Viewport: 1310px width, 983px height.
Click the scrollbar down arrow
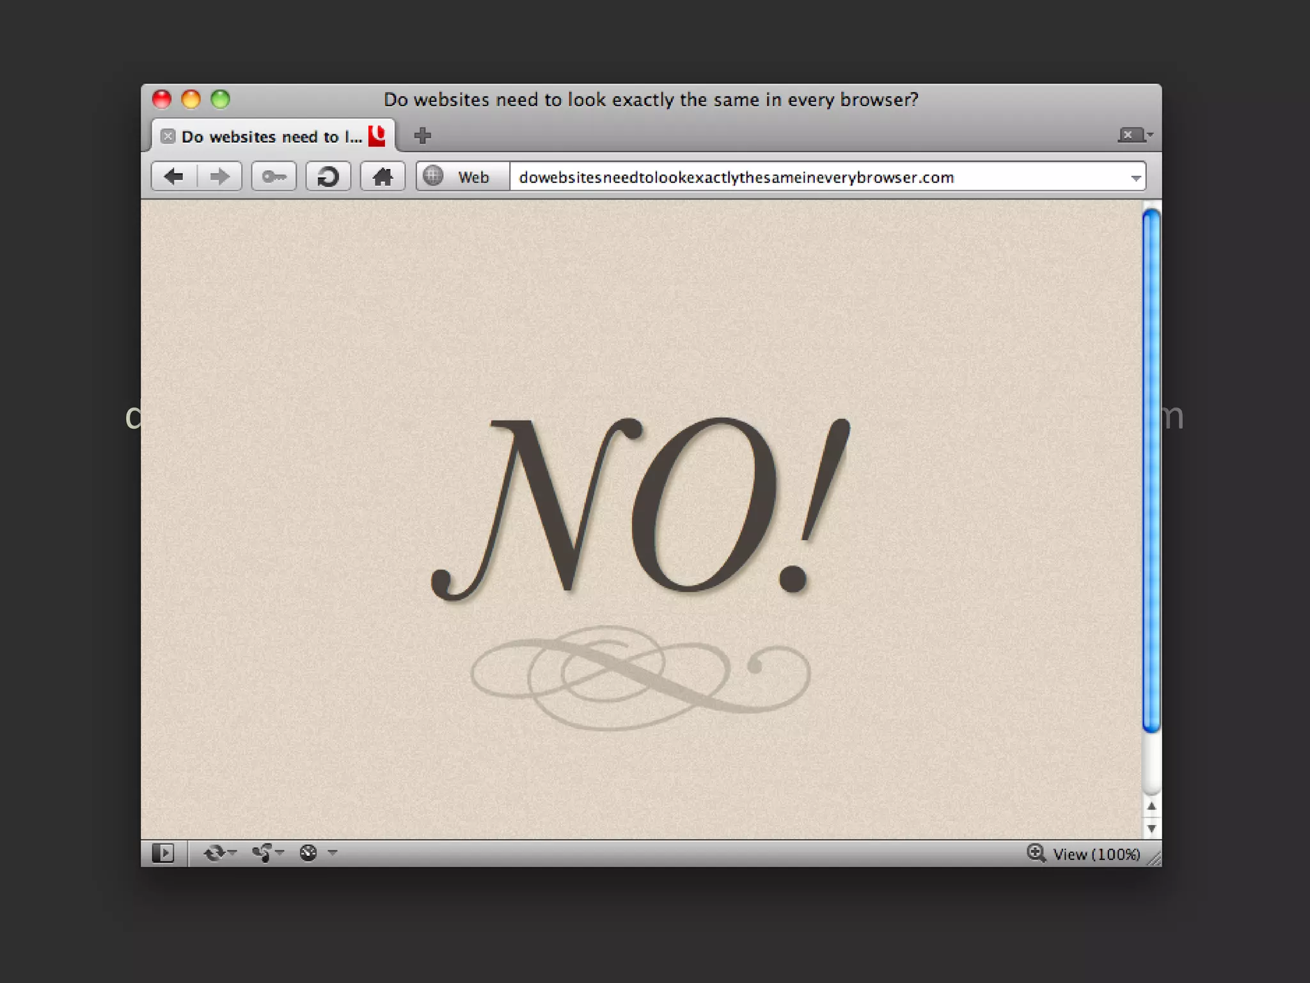pos(1151,829)
